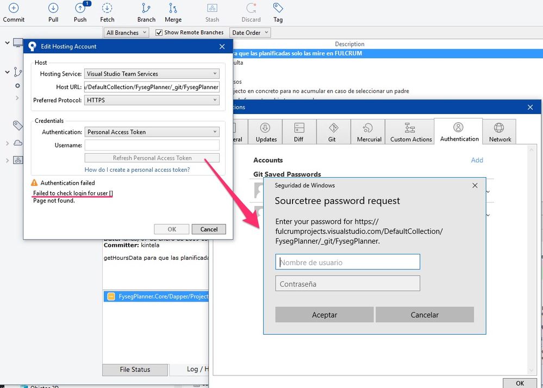Open 'How do I create a personal access token?' link
This screenshot has height=388, width=543.
coord(137,170)
